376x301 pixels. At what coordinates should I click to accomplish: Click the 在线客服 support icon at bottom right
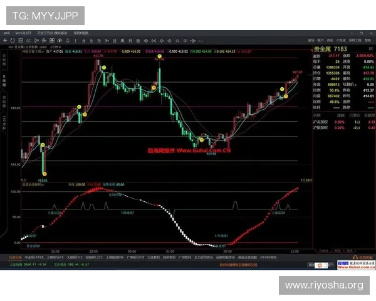pyautogui.click(x=363, y=256)
